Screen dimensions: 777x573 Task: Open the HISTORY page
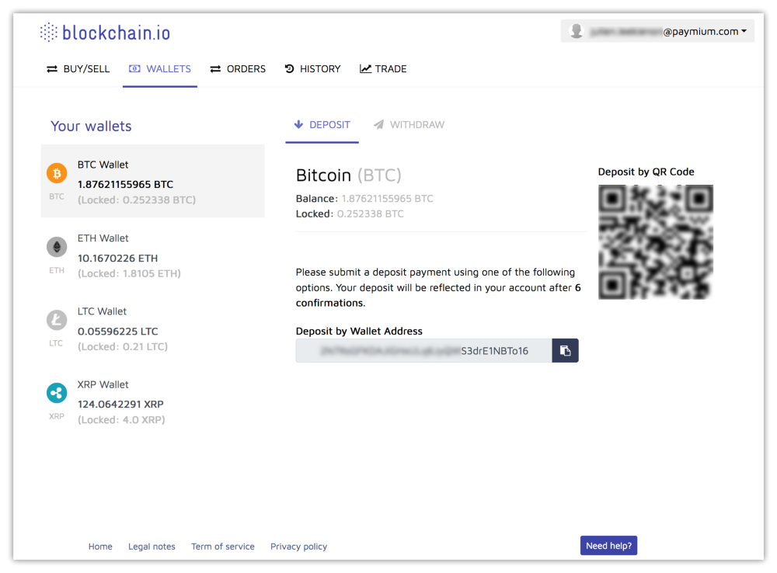coord(312,69)
